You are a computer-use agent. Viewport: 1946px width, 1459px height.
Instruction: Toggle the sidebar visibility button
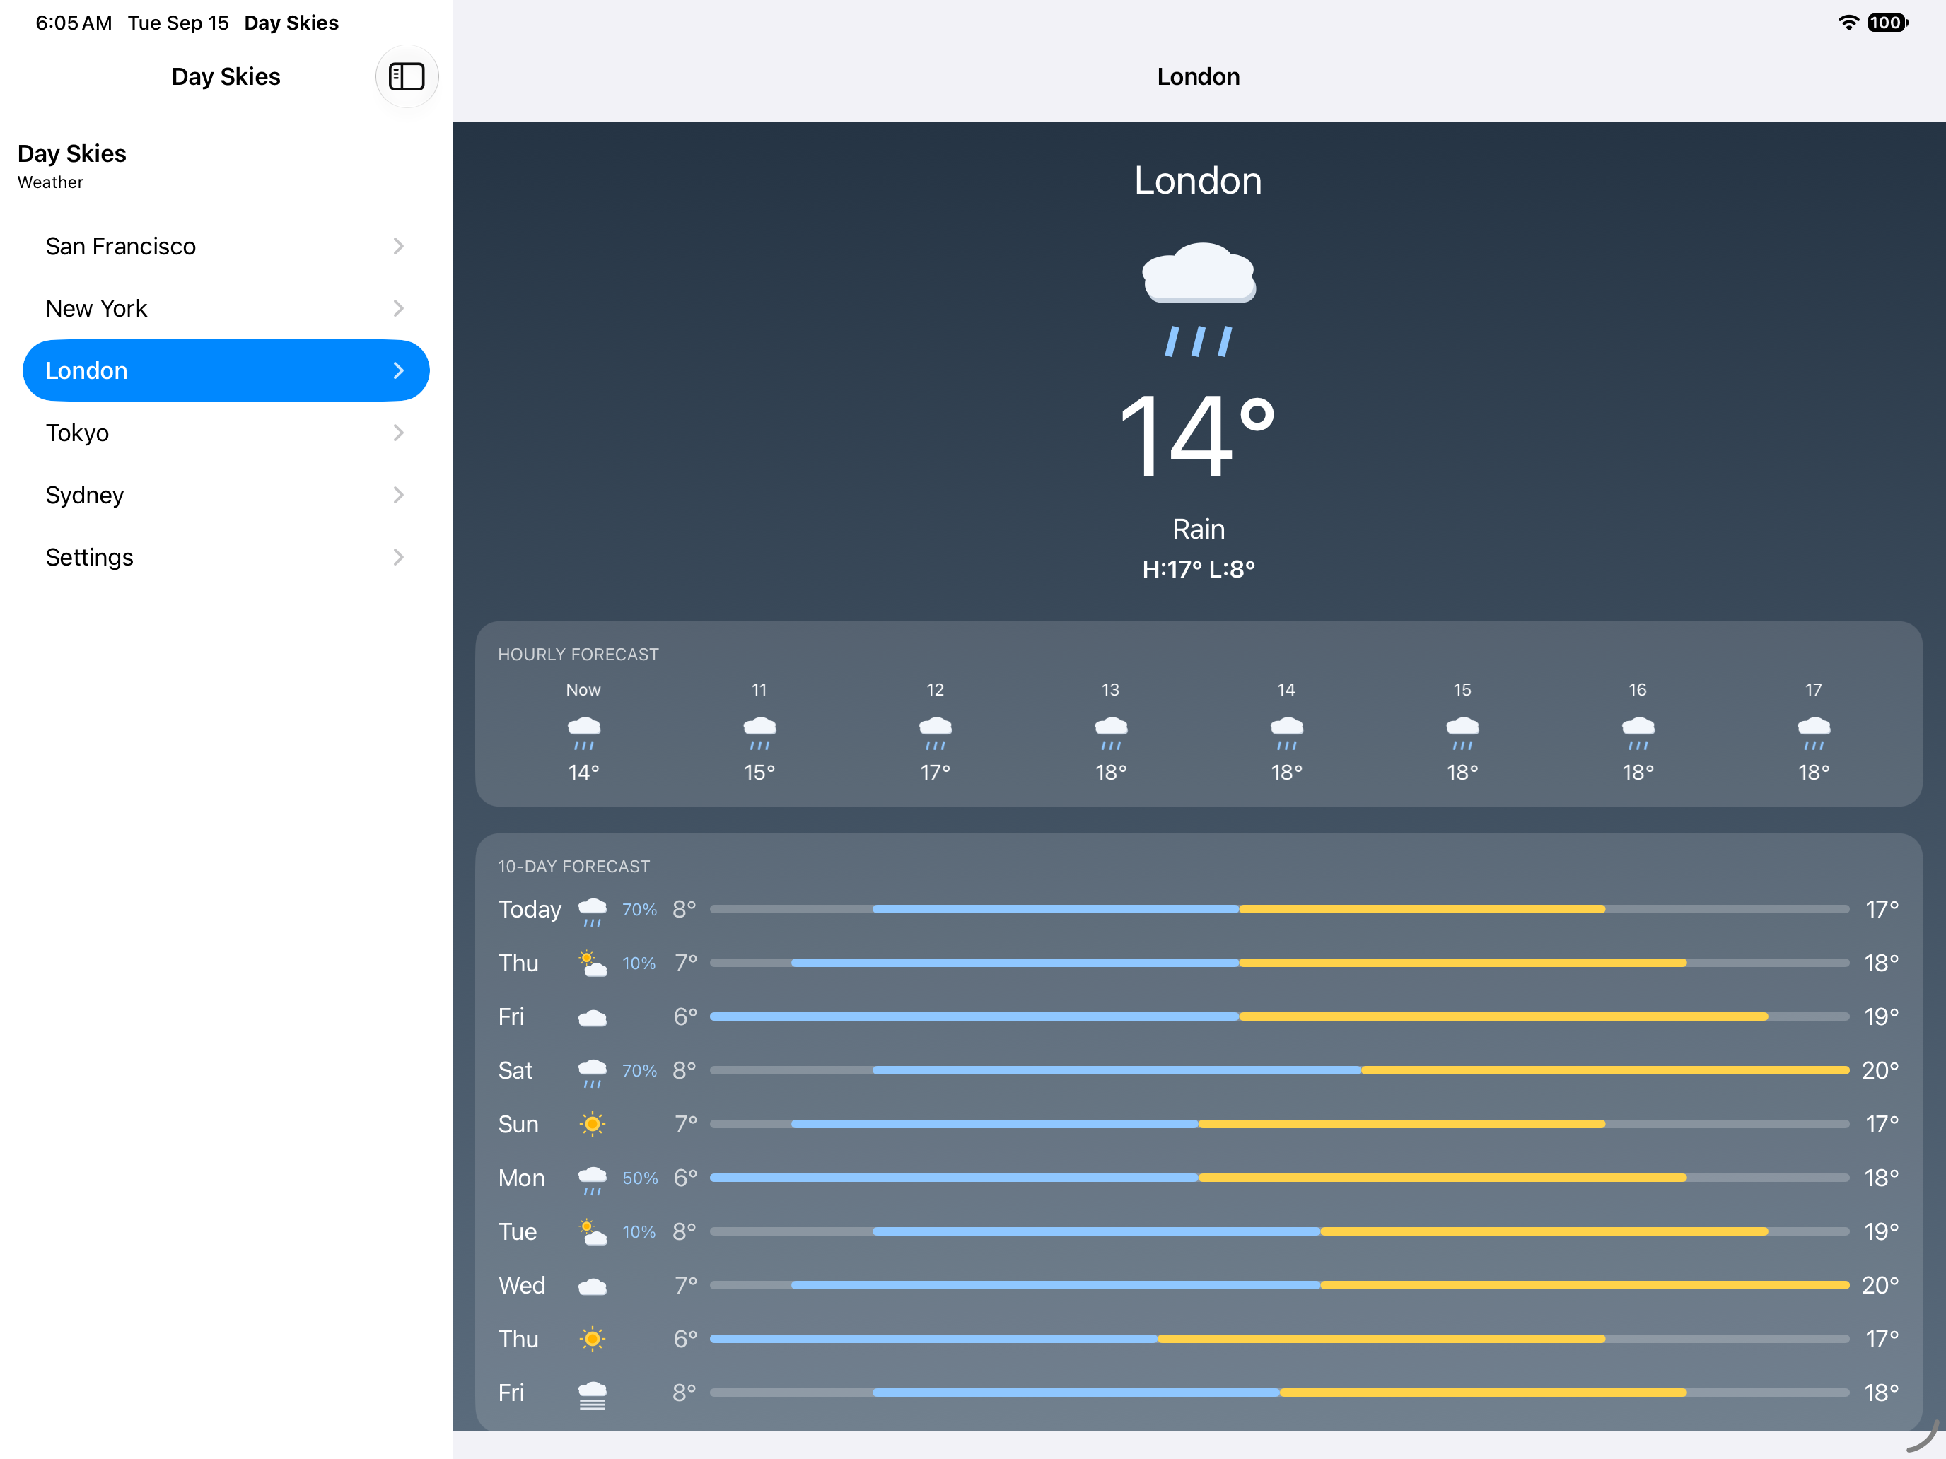click(x=407, y=76)
